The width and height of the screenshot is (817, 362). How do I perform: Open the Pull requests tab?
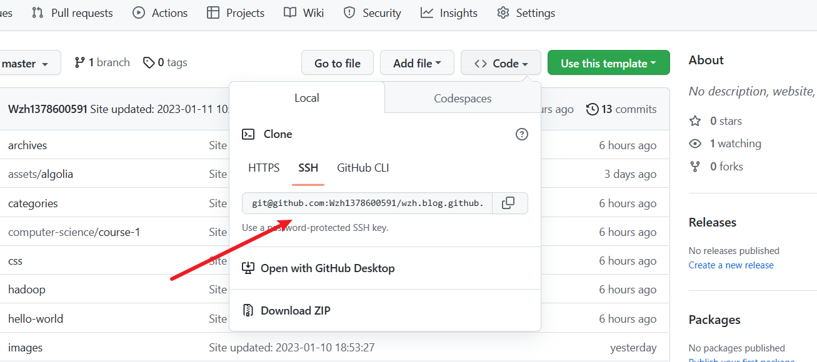[x=73, y=12]
